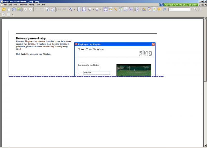Click the tennis match thumbnail image
Screen dimensions: 207x148
[x=134, y=70]
